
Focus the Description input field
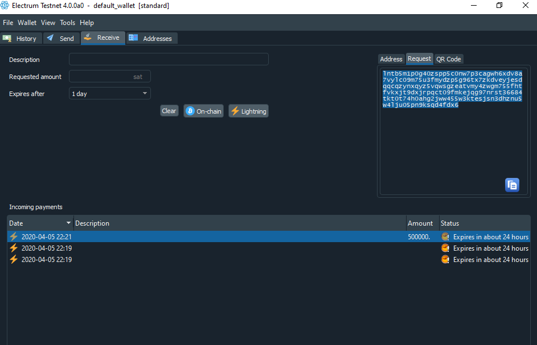tap(169, 59)
